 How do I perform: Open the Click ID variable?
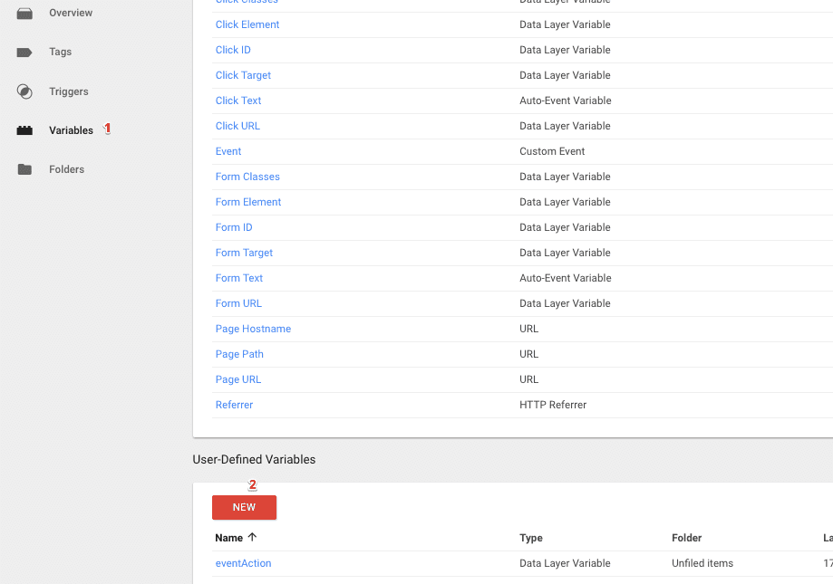(233, 50)
